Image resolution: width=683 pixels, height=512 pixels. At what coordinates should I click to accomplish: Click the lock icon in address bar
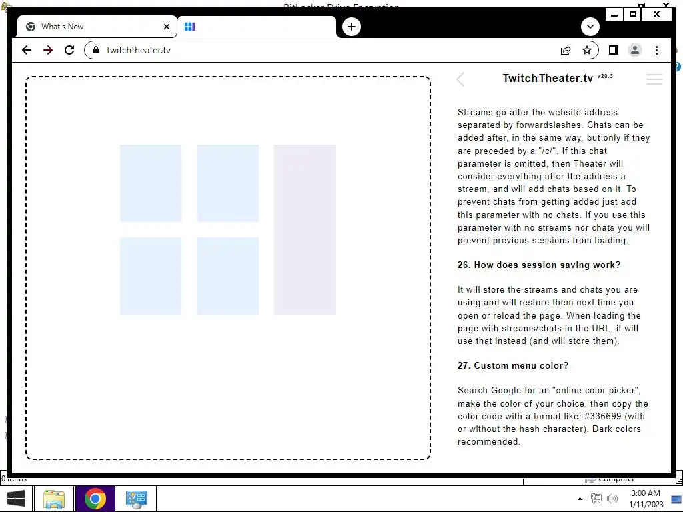(96, 49)
